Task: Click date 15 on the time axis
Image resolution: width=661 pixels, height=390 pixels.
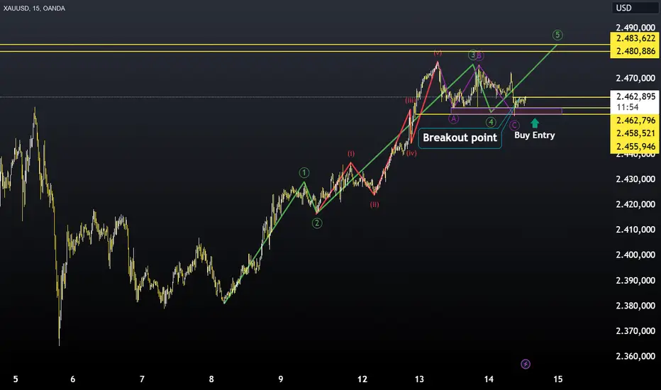Action: coord(557,379)
